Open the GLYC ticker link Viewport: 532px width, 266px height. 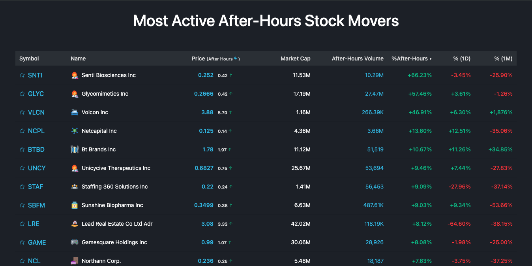click(x=36, y=93)
